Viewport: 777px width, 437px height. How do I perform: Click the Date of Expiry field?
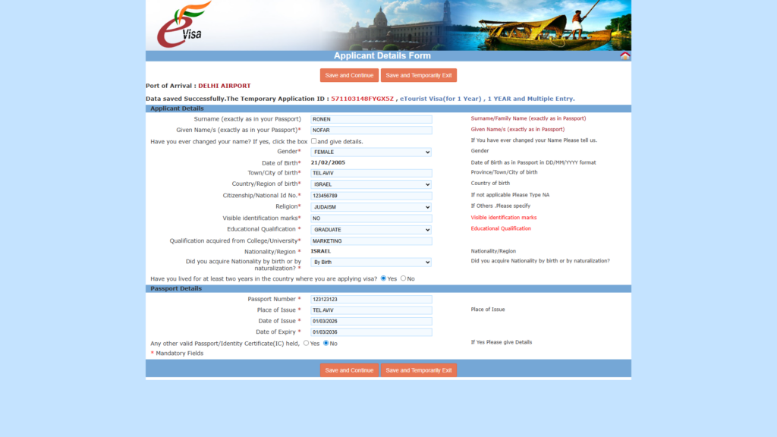(x=371, y=332)
